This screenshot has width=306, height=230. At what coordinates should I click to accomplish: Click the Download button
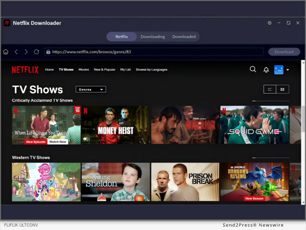click(x=284, y=51)
